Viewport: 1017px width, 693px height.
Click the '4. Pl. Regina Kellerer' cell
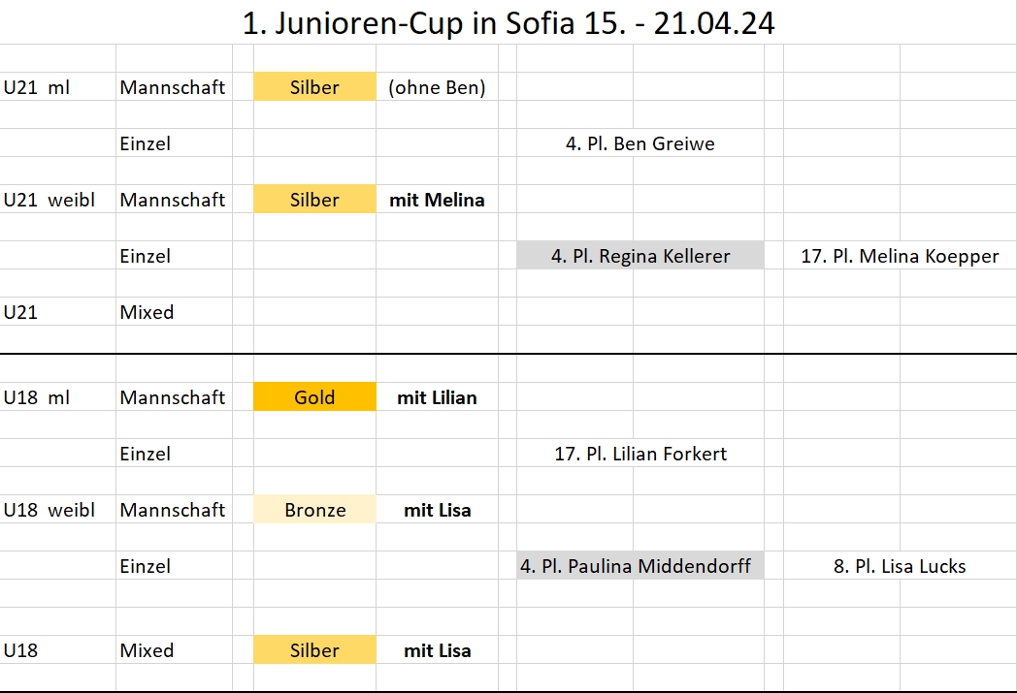640,256
